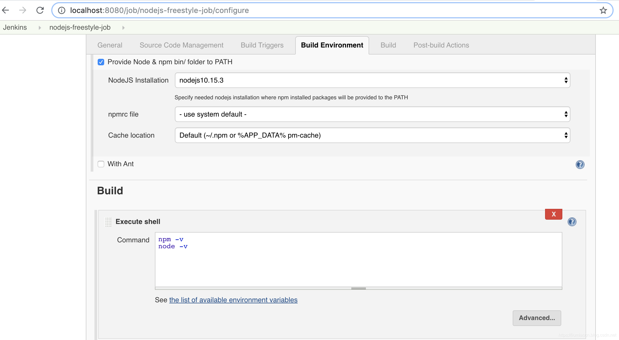619x340 pixels.
Task: Switch to Build Triggers tab
Action: point(262,45)
